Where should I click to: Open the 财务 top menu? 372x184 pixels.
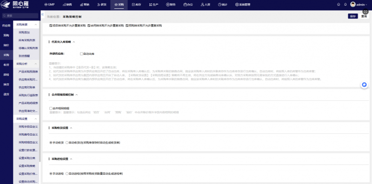tap(171, 5)
